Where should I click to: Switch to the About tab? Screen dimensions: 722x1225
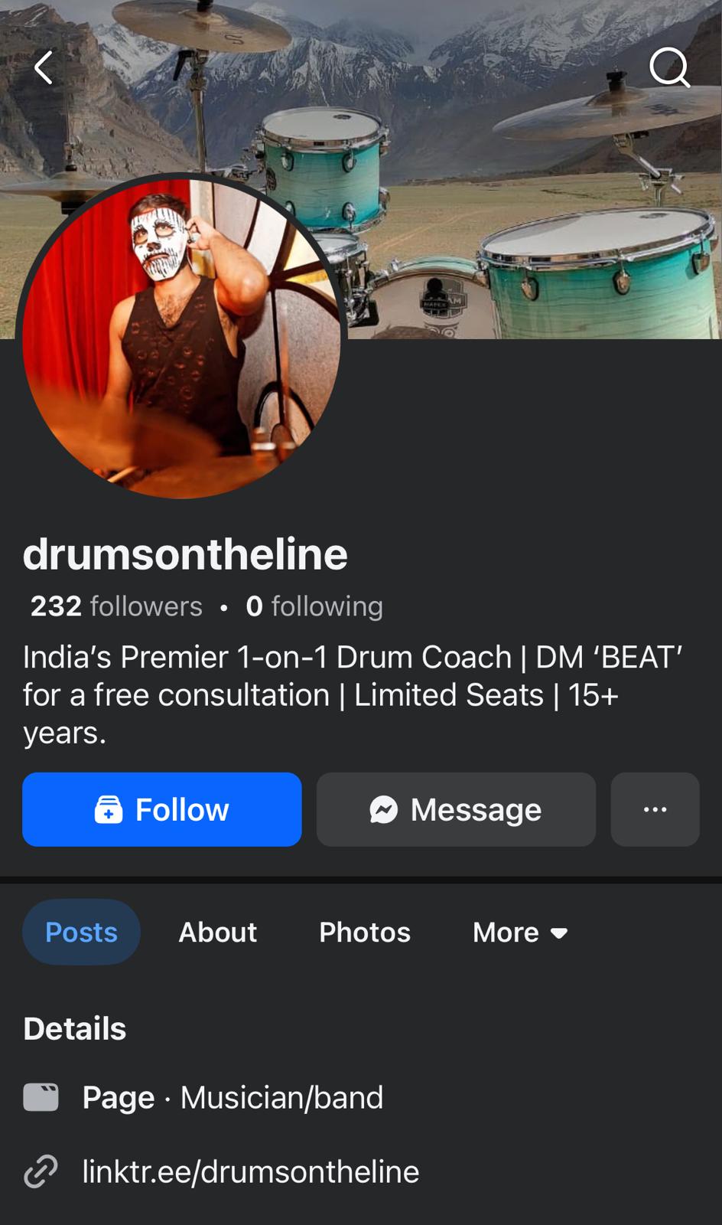(x=218, y=932)
